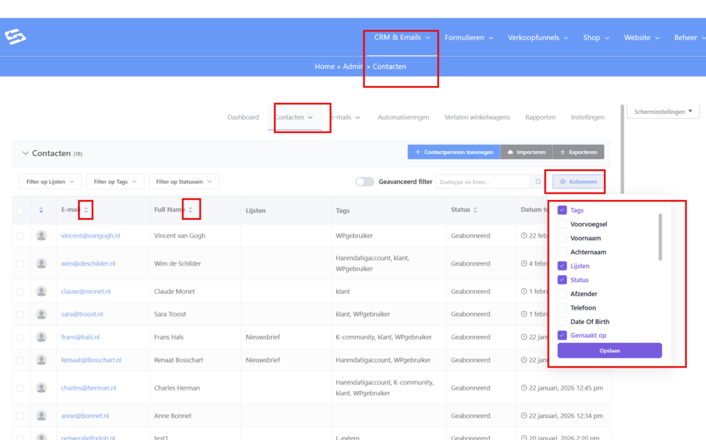Screen dimensions: 706x440
Task: Click the sort icon in the avatar column header
Action: point(41,210)
